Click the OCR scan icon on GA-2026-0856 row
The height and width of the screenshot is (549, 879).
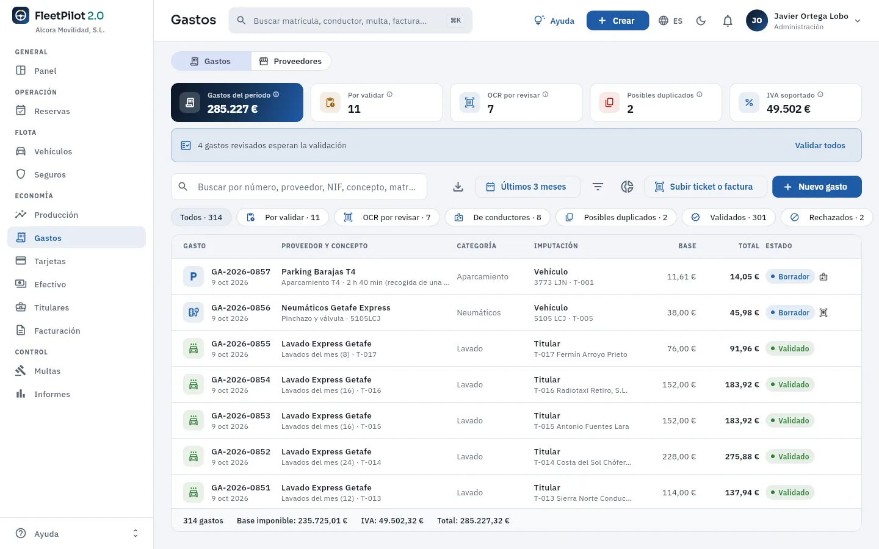click(x=823, y=313)
